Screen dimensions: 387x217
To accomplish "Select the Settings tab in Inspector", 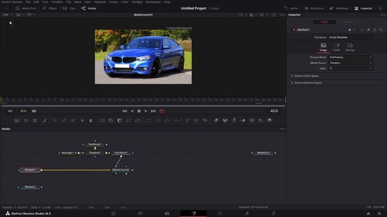I will 350,47.
